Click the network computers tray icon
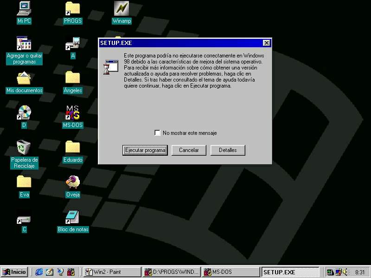This screenshot has height=278, width=371. coord(330,272)
